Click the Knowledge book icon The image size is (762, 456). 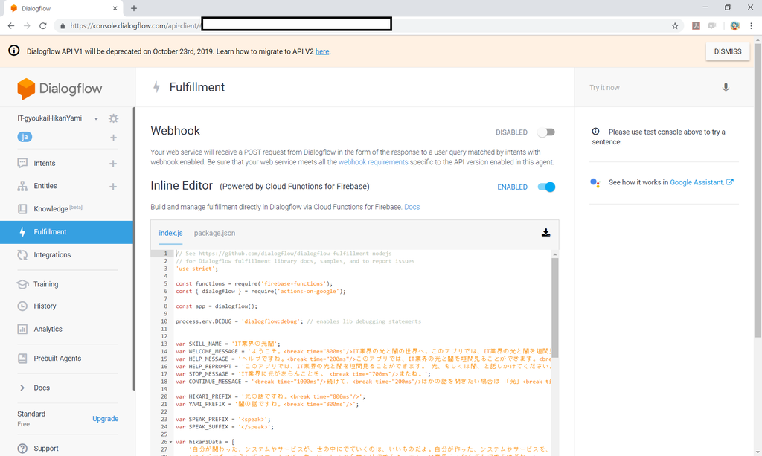pyautogui.click(x=22, y=209)
